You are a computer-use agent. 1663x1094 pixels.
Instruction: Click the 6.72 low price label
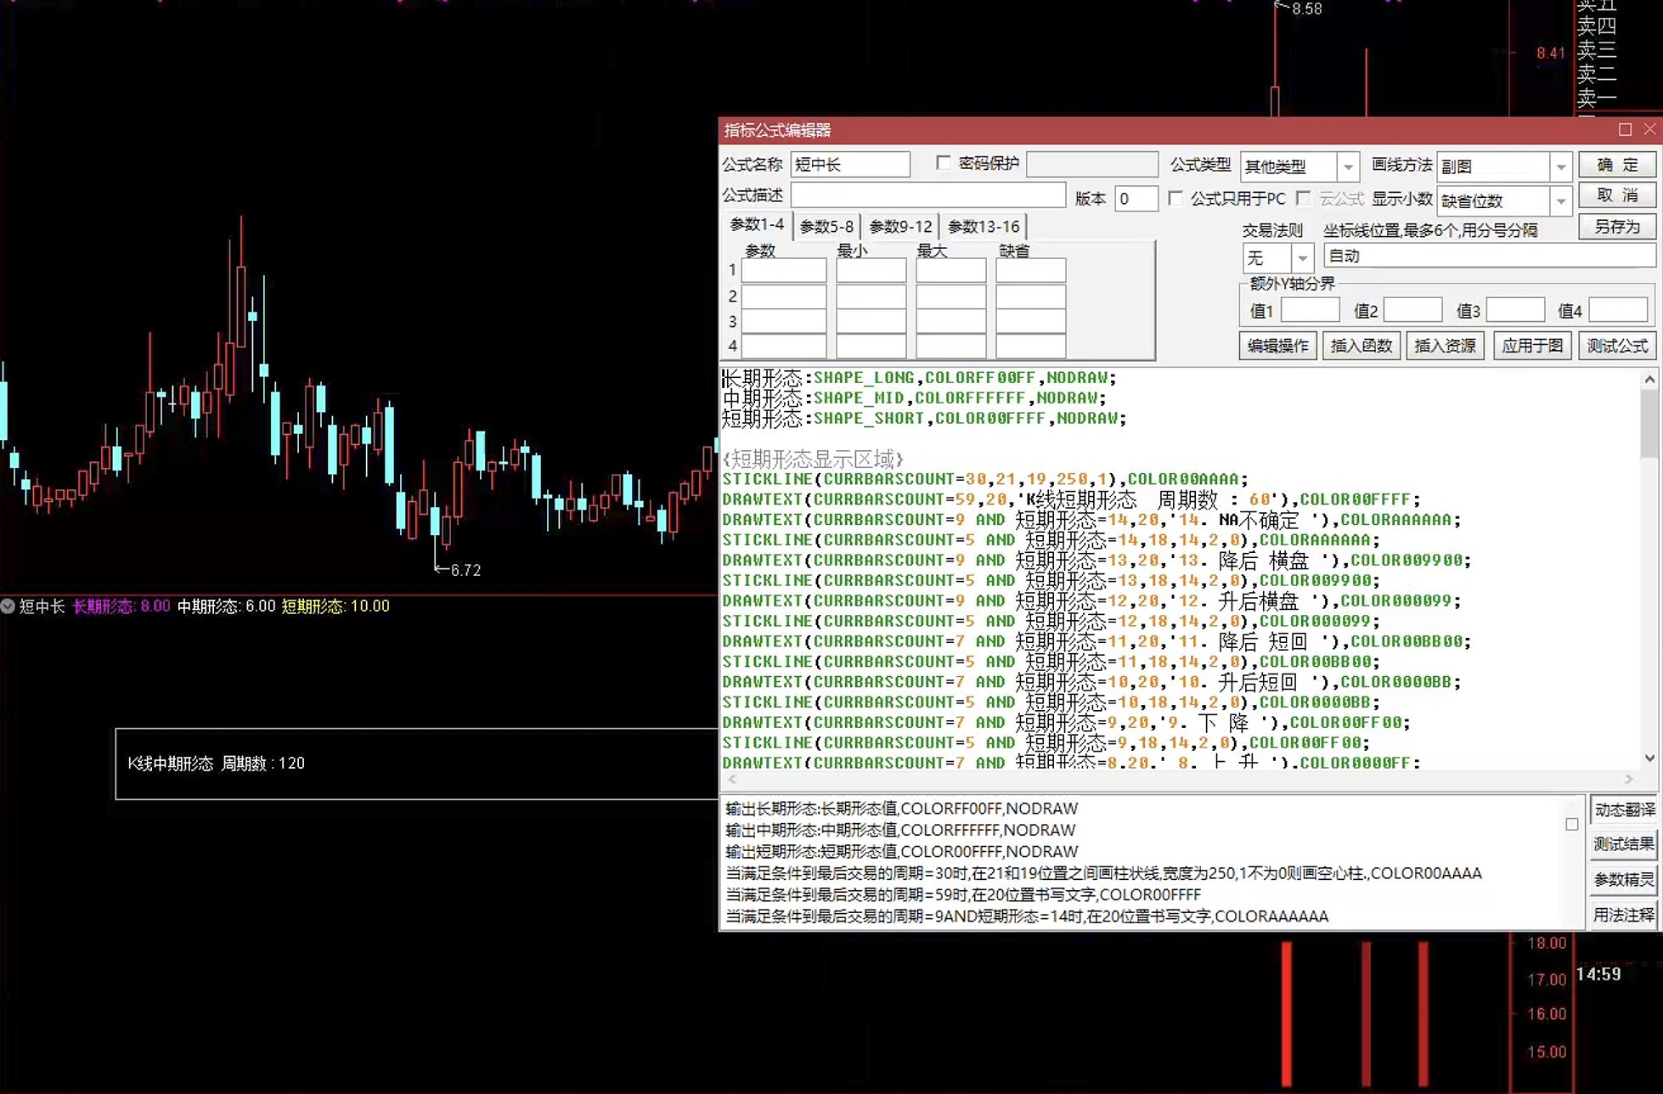pos(465,570)
